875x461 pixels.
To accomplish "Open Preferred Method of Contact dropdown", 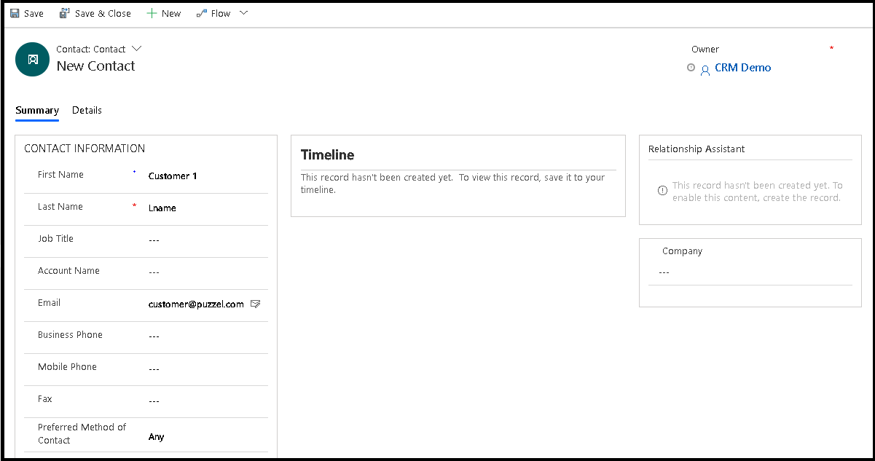I will (204, 437).
